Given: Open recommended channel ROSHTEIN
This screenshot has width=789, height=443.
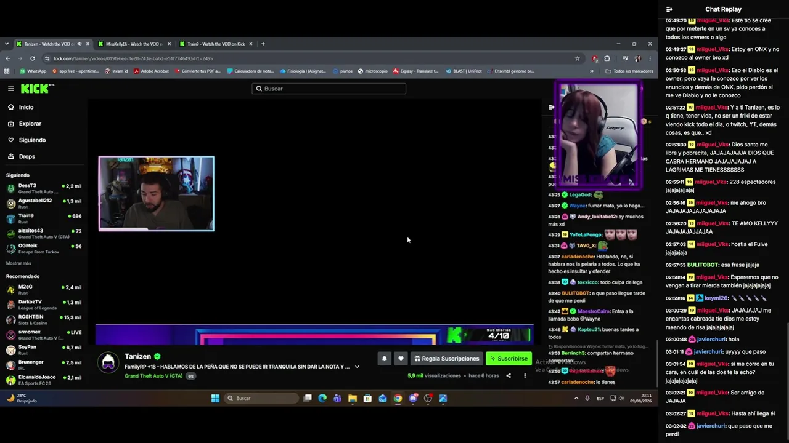Looking at the screenshot, I should click(x=43, y=320).
